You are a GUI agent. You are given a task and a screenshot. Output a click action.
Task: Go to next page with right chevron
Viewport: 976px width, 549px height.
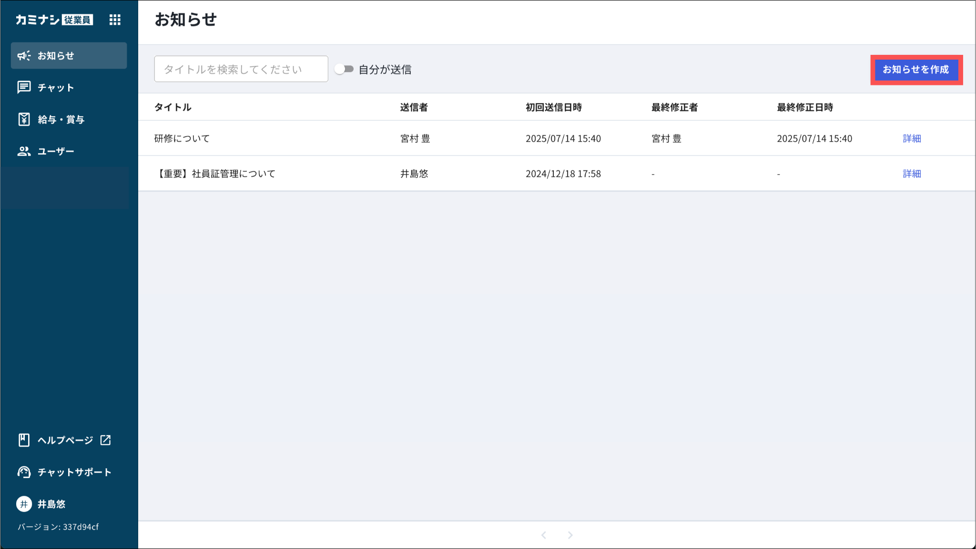pyautogui.click(x=570, y=535)
